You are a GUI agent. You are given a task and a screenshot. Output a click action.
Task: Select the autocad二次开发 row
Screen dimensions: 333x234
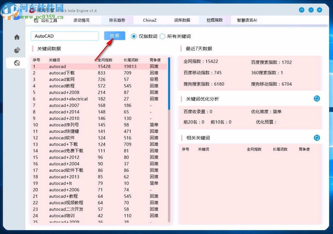tap(99, 209)
